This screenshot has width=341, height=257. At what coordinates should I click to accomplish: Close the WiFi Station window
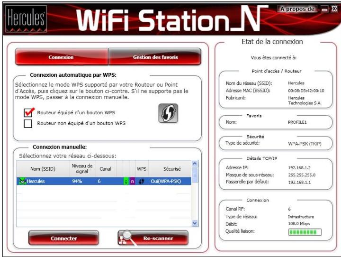tap(334, 9)
